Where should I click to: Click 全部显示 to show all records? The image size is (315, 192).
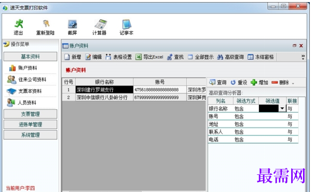pyautogui.click(x=200, y=57)
